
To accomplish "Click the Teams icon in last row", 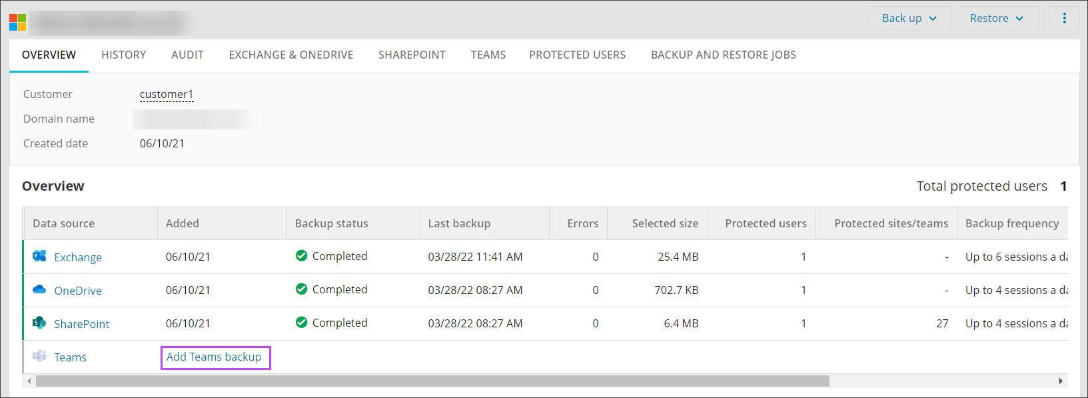I will tap(39, 356).
